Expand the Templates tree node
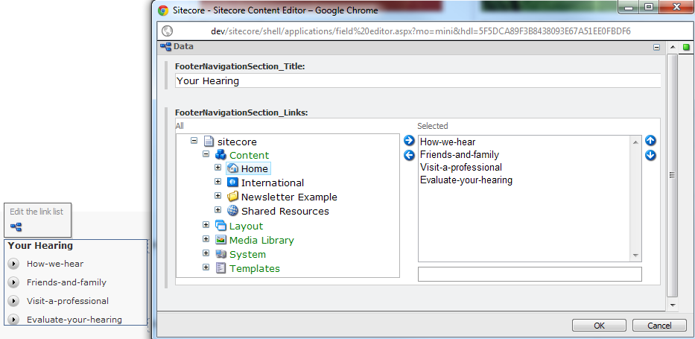 [x=206, y=267]
